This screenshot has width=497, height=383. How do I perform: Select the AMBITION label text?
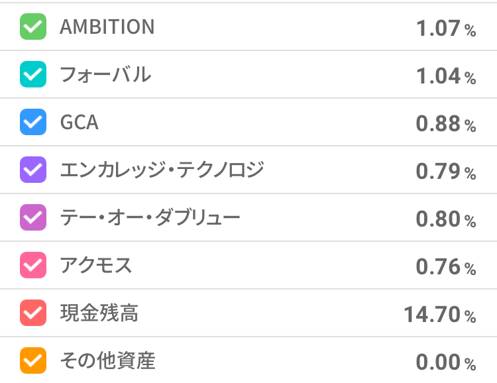tap(107, 27)
